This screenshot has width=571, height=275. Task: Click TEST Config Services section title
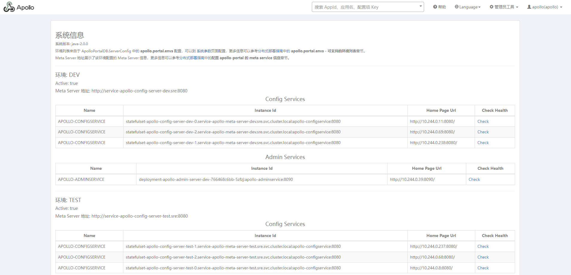point(285,224)
